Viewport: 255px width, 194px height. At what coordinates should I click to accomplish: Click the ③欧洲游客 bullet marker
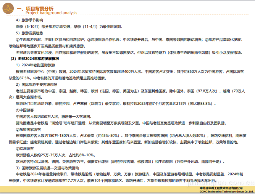pyautogui.click(x=18, y=149)
